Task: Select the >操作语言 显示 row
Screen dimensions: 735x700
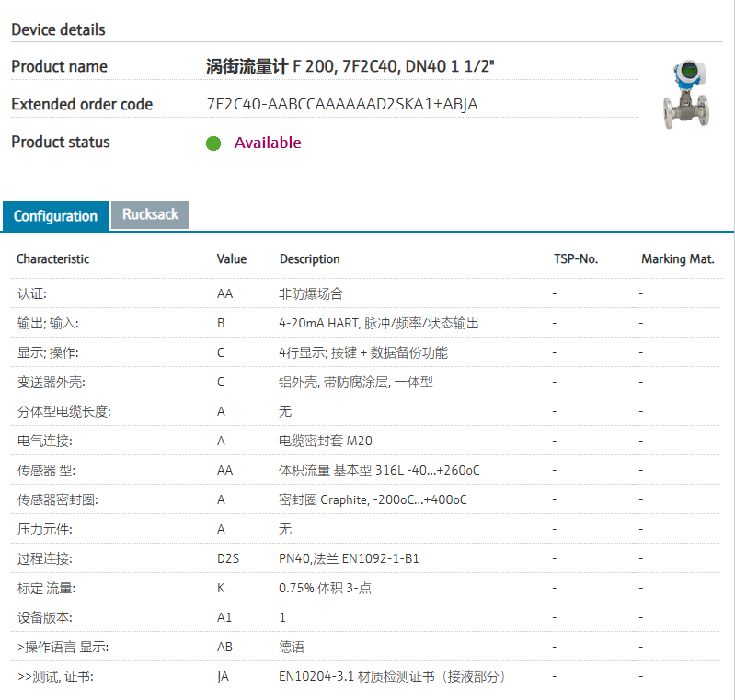Action: (63, 647)
